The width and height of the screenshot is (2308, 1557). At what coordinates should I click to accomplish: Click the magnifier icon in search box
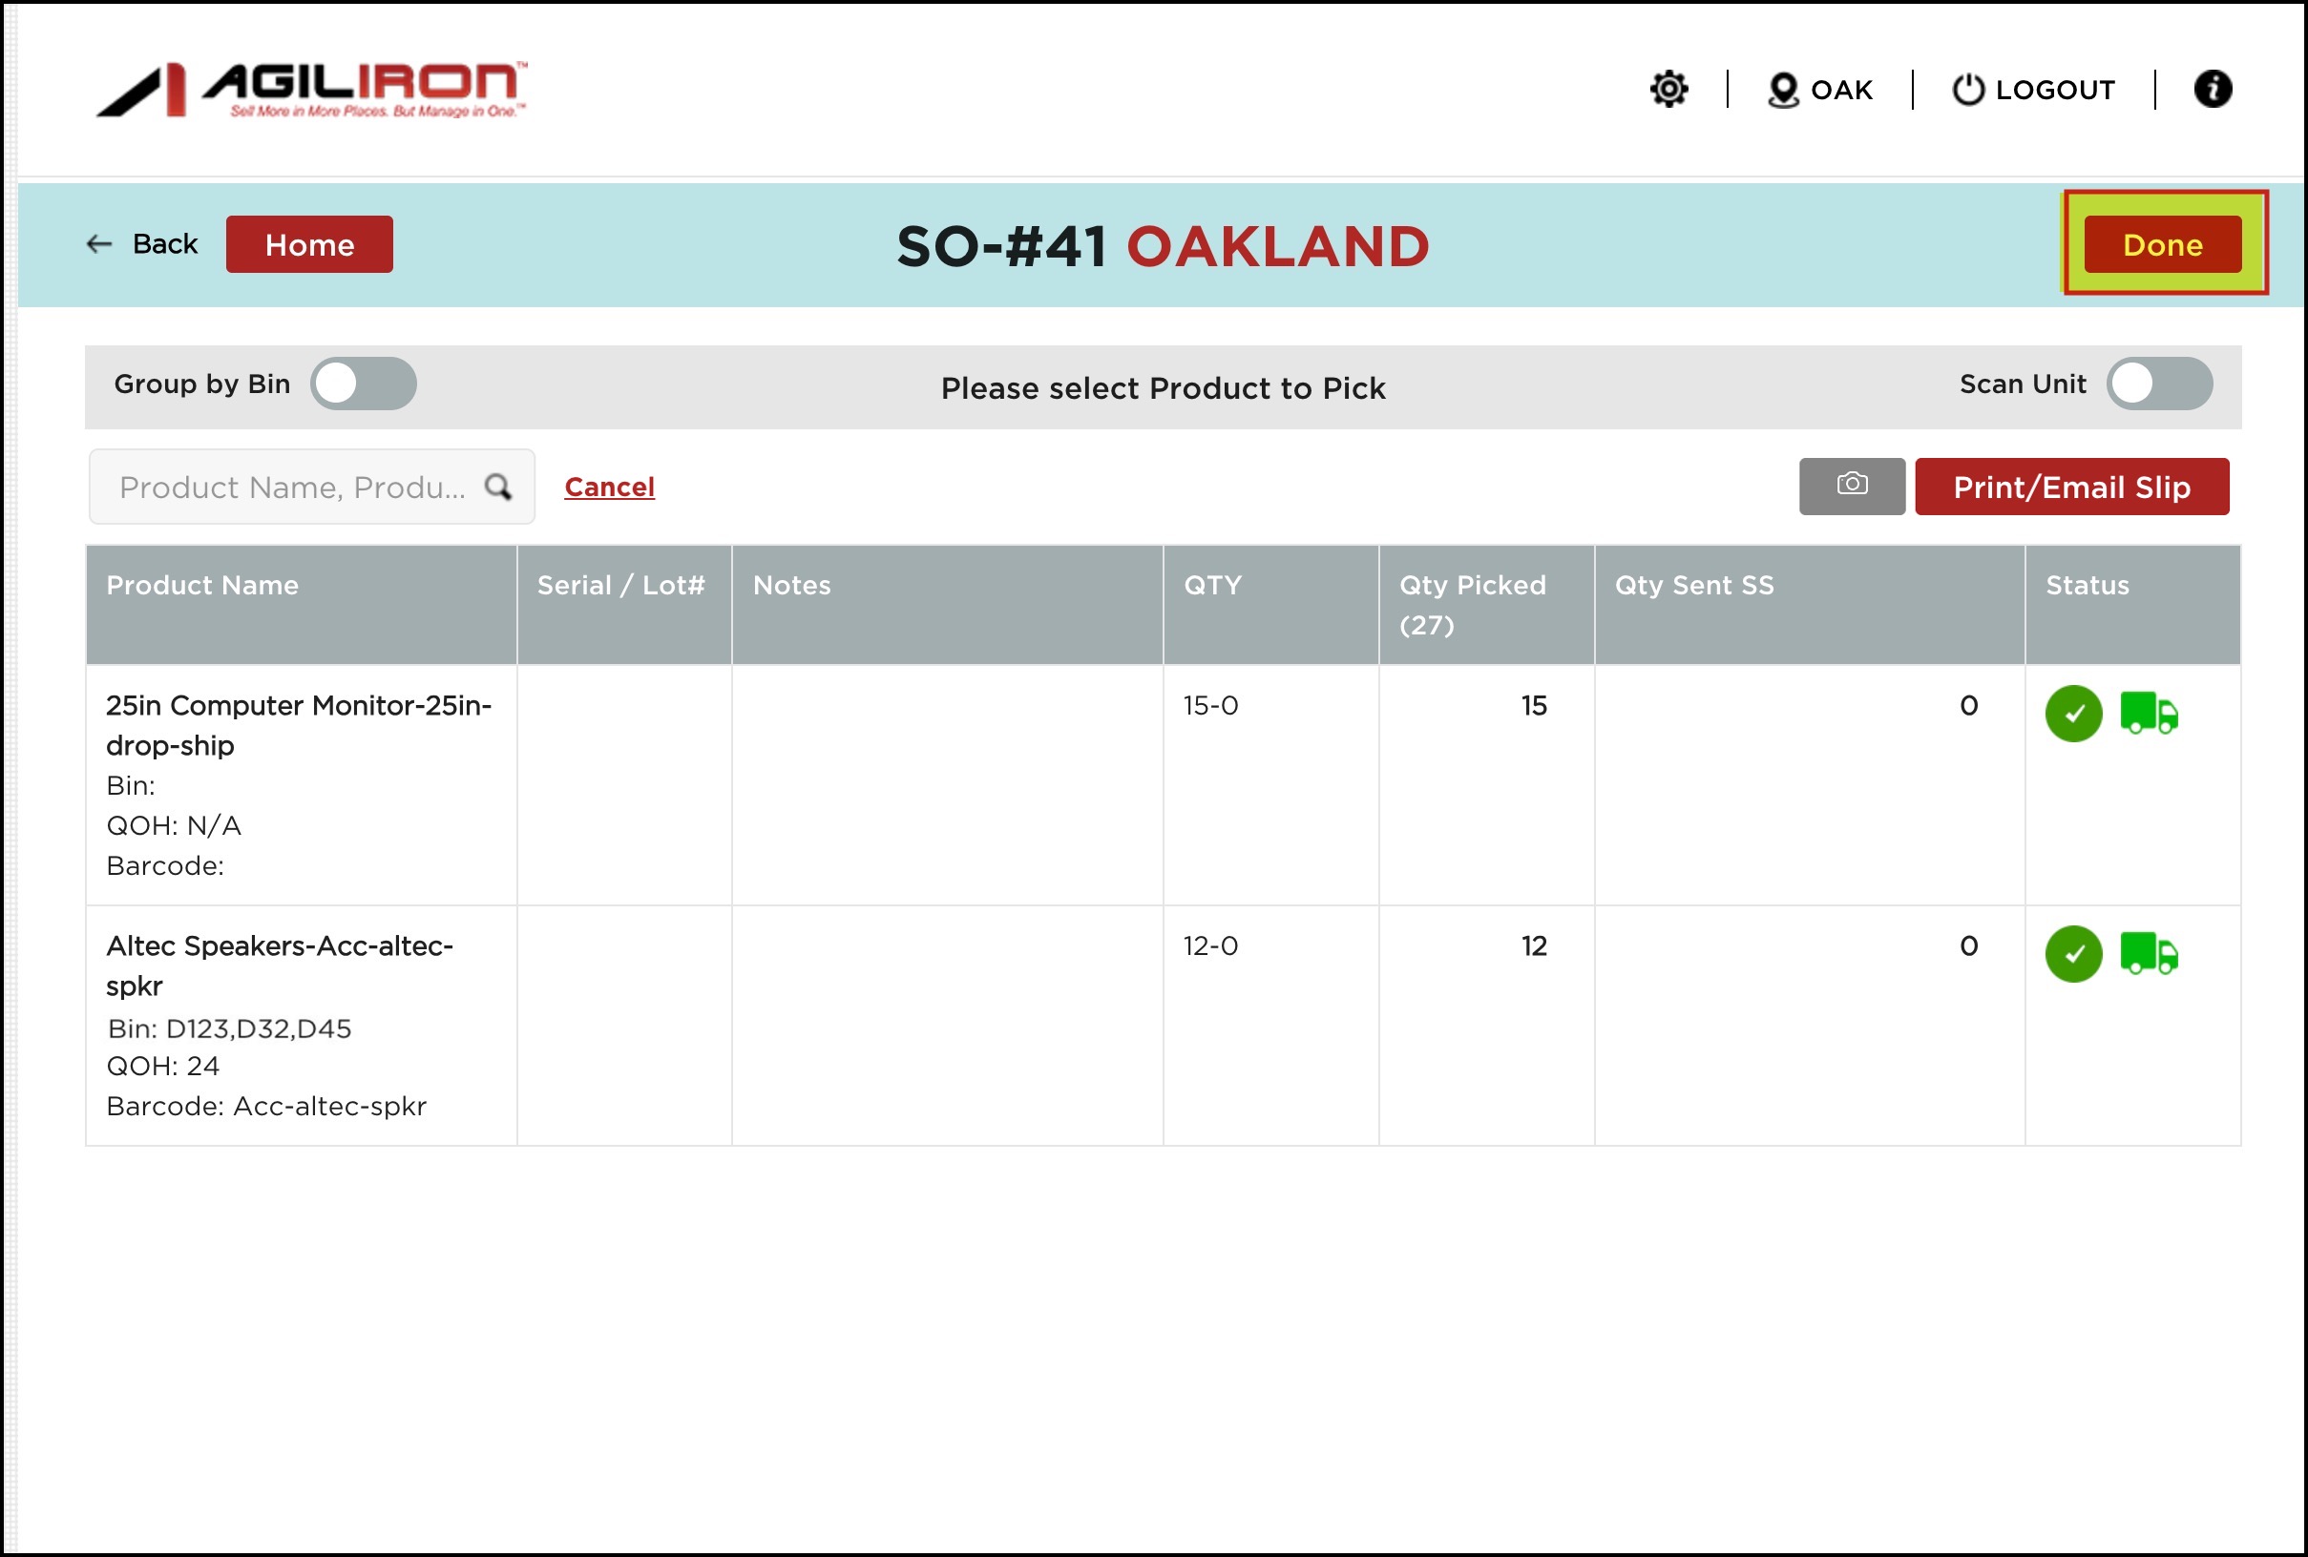pyautogui.click(x=497, y=487)
